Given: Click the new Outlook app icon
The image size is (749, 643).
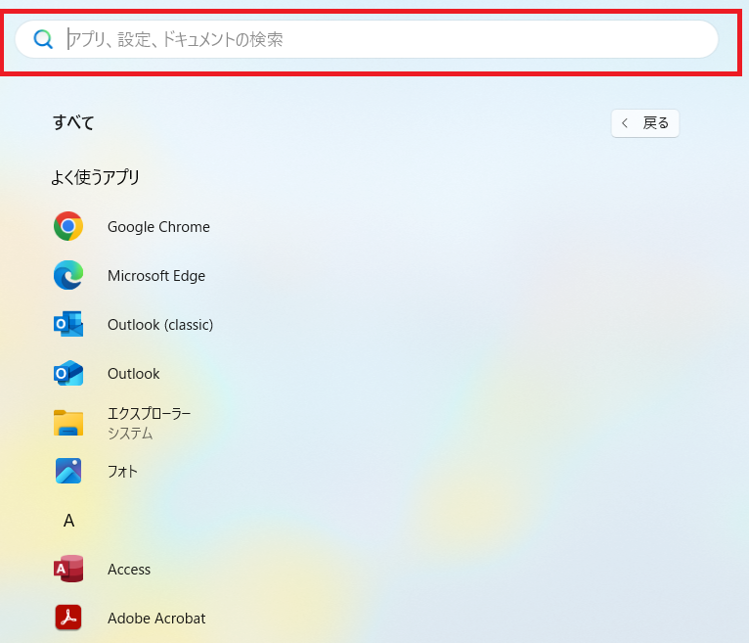Looking at the screenshot, I should [68, 374].
